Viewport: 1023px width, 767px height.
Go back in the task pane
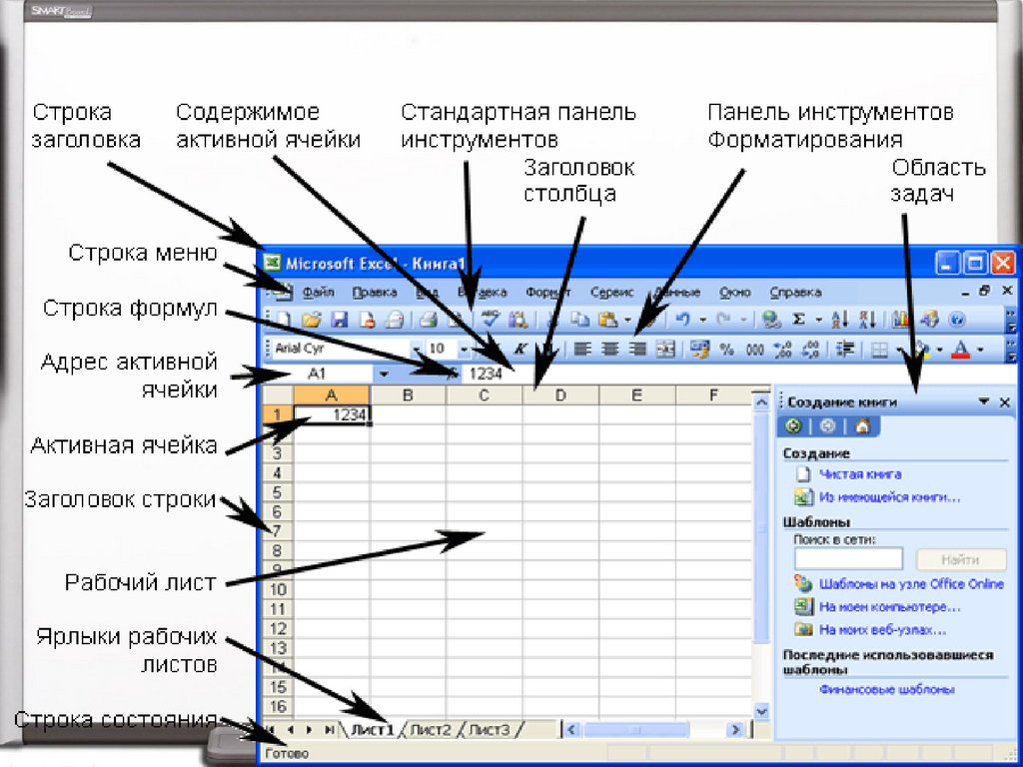[793, 426]
